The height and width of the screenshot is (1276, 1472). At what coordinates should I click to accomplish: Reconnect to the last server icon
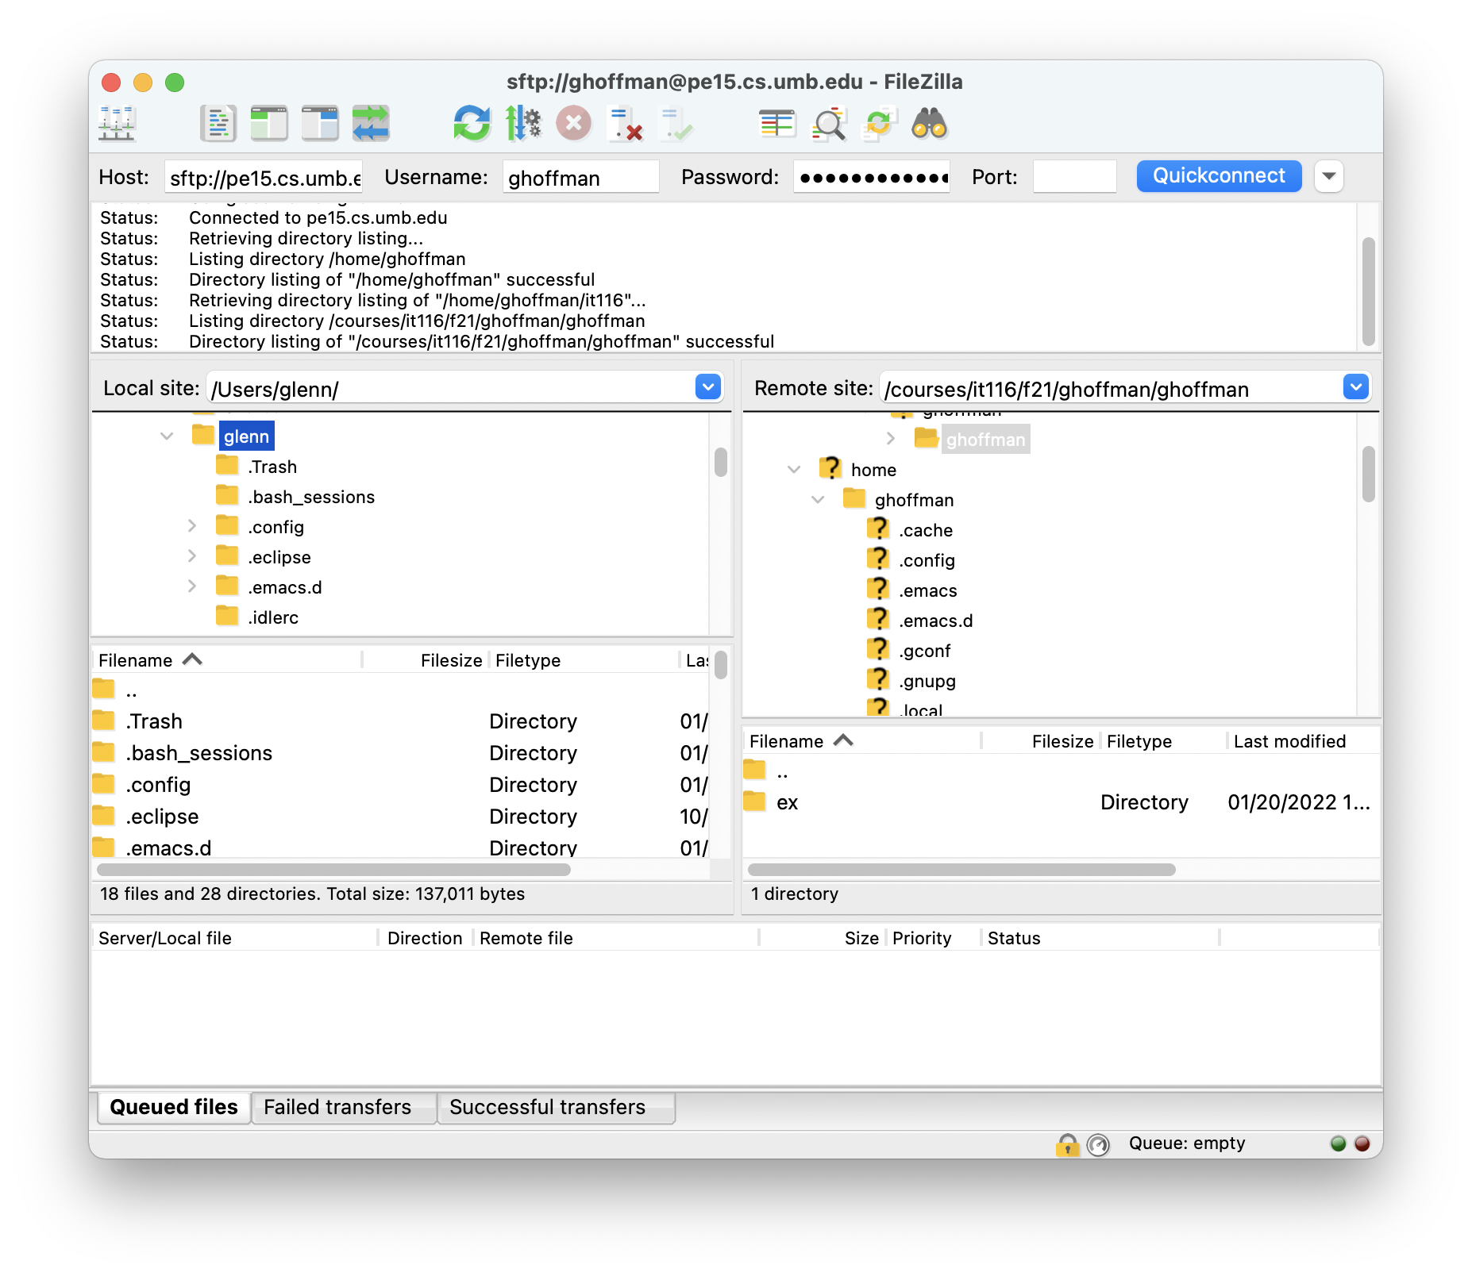[676, 124]
